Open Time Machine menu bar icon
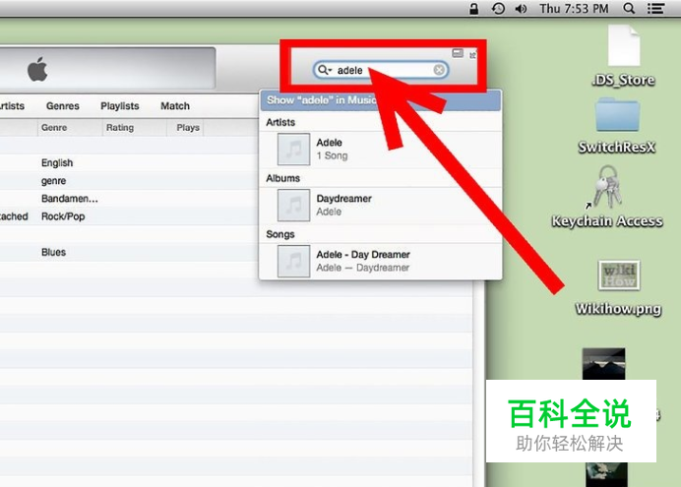 click(x=498, y=9)
